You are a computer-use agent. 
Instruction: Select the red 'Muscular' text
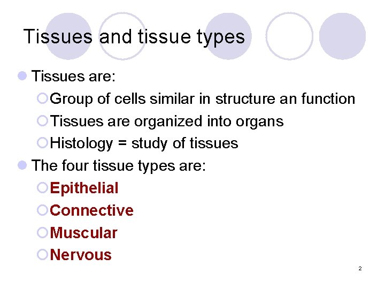coord(83,233)
